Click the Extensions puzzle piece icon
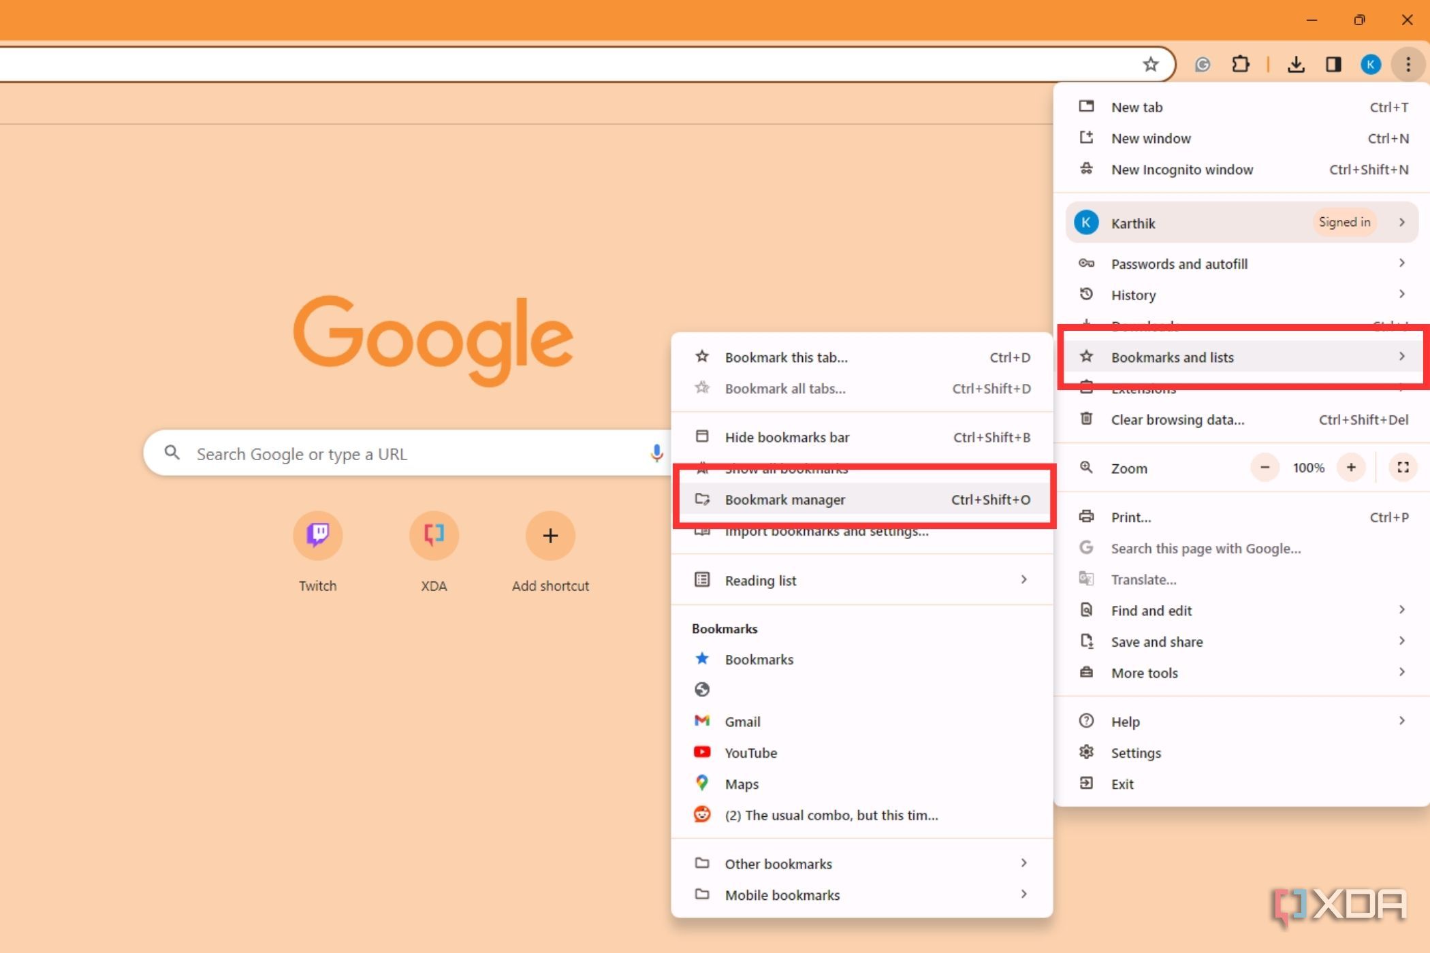Screen dimensions: 1430x953 (1241, 64)
